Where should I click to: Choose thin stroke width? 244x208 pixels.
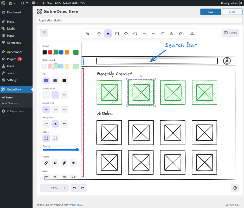[x=46, y=95]
